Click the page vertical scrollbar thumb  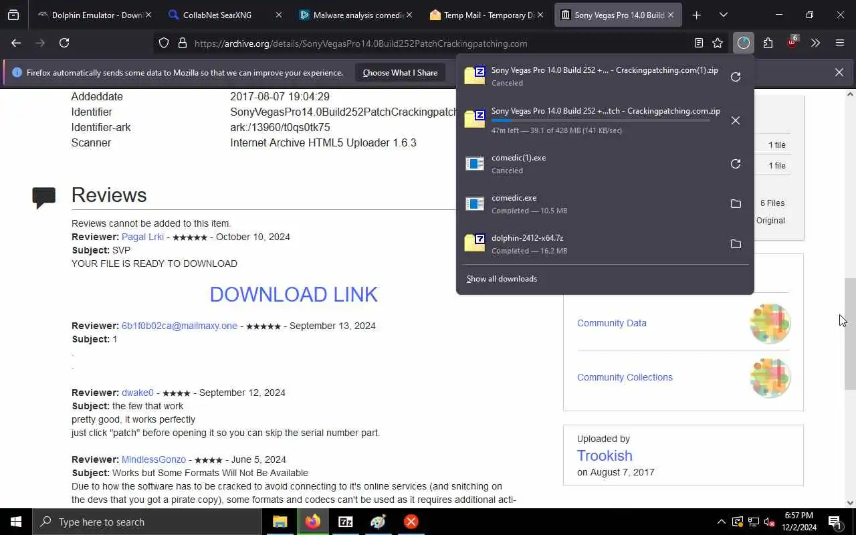(x=850, y=334)
